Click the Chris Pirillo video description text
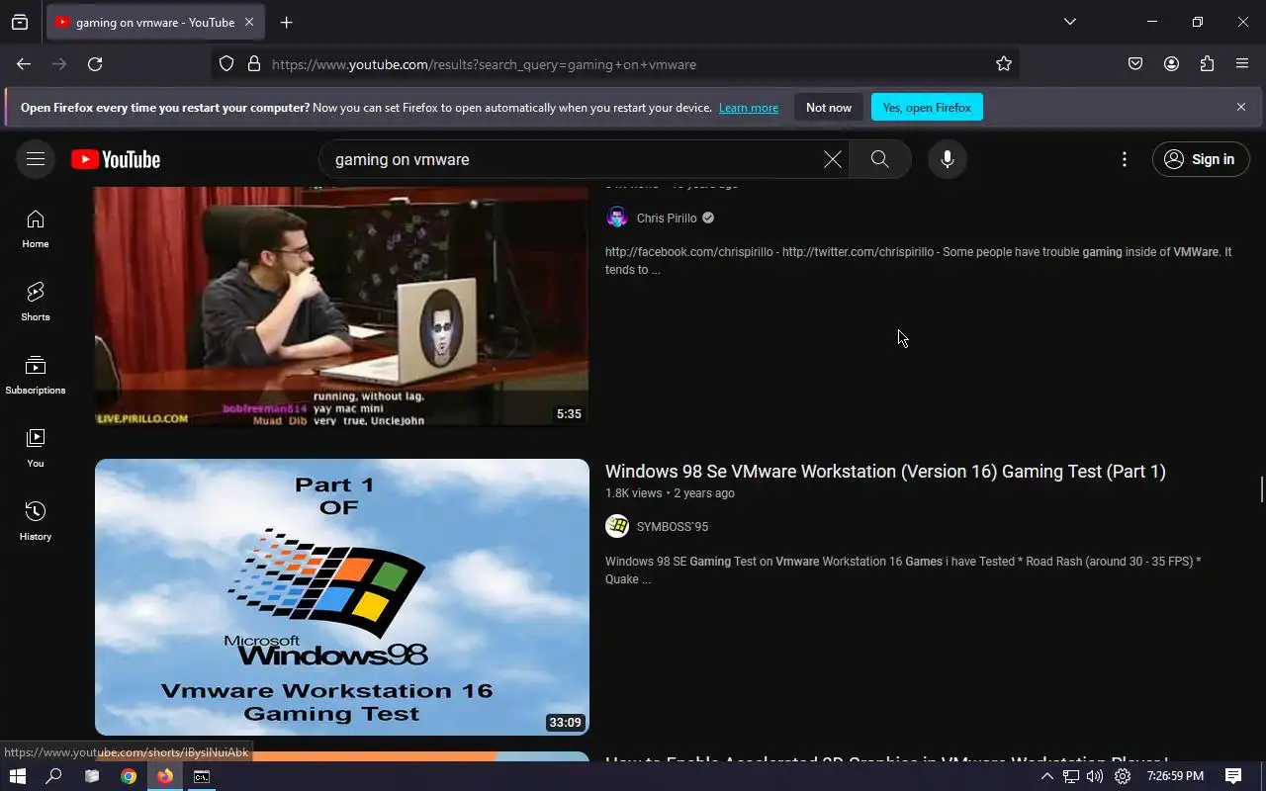This screenshot has height=791, width=1266. point(918,261)
